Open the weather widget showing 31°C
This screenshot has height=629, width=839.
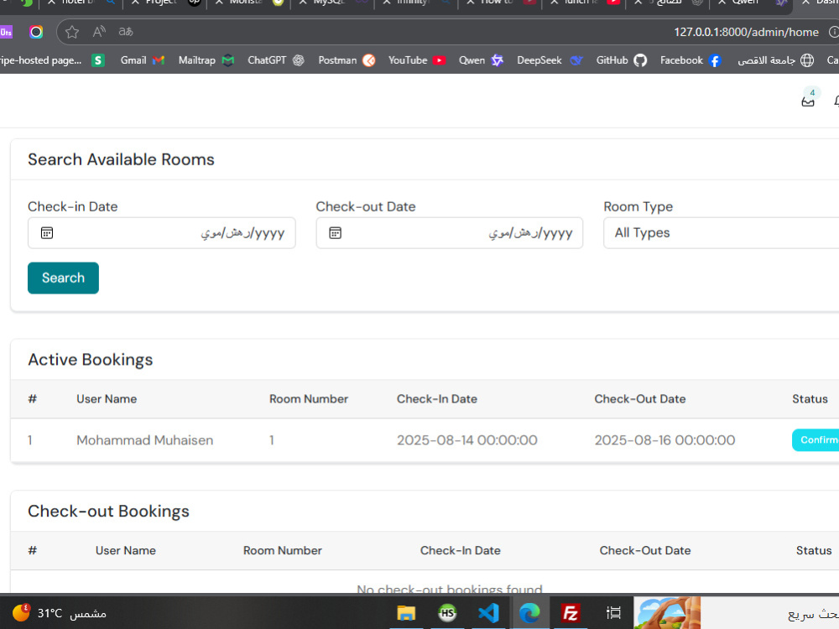59,613
